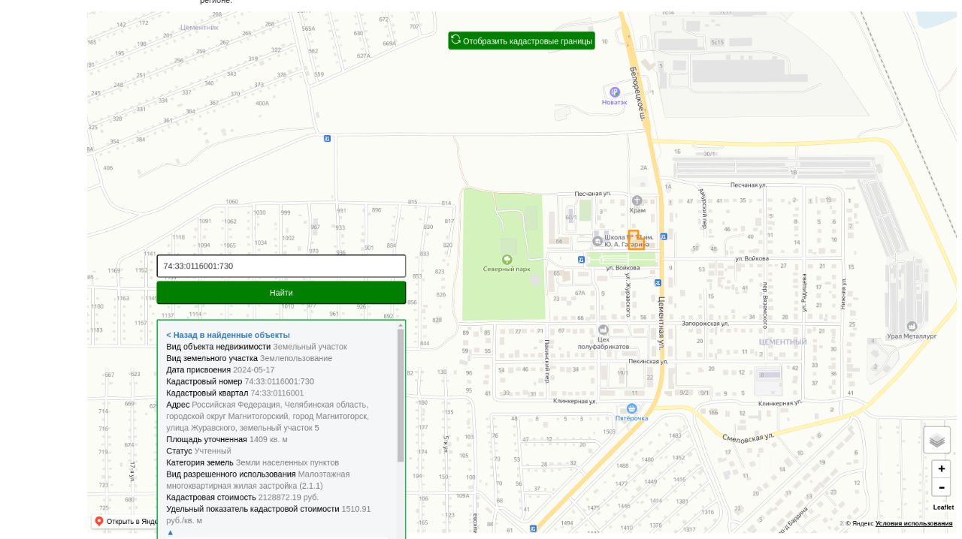The image size is (962, 539).
Task: Click the Площадь уточненная value 1409 кв. м
Action: (x=268, y=439)
